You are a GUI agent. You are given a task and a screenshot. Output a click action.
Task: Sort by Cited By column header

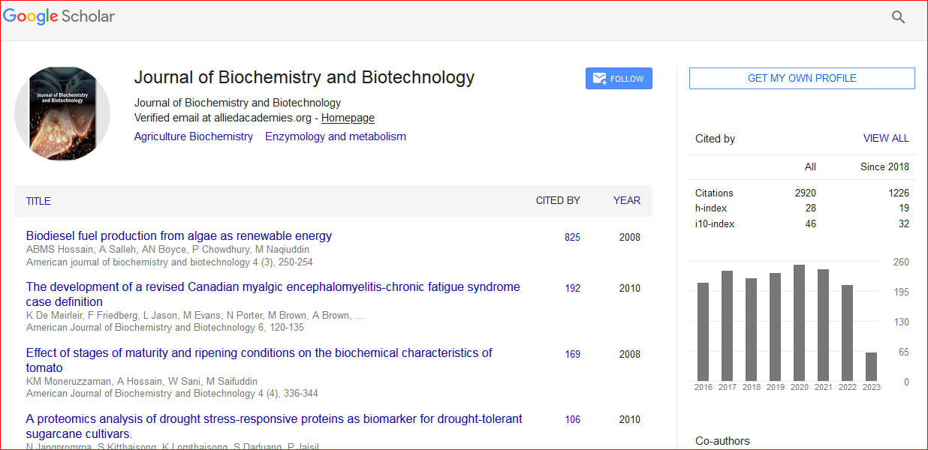tap(557, 200)
